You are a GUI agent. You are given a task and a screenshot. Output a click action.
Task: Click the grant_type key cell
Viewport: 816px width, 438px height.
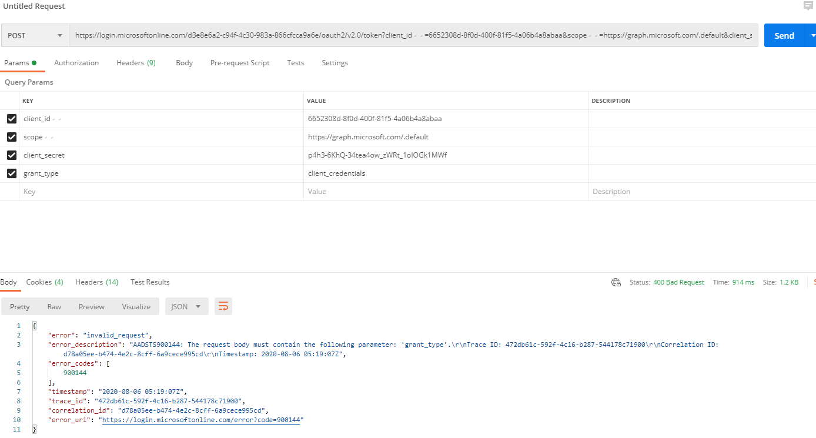(161, 173)
